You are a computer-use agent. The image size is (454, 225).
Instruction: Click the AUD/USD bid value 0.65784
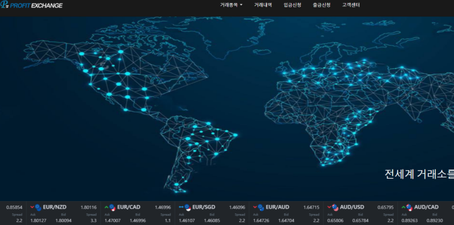click(360, 221)
